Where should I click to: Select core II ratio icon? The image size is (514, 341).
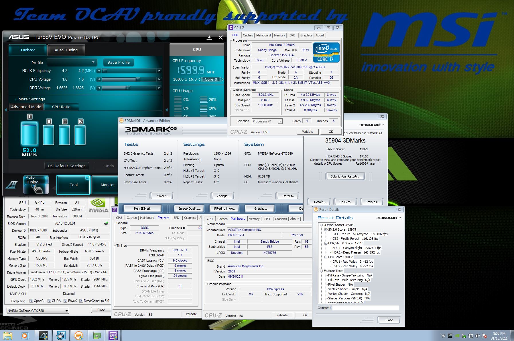[x=49, y=121]
